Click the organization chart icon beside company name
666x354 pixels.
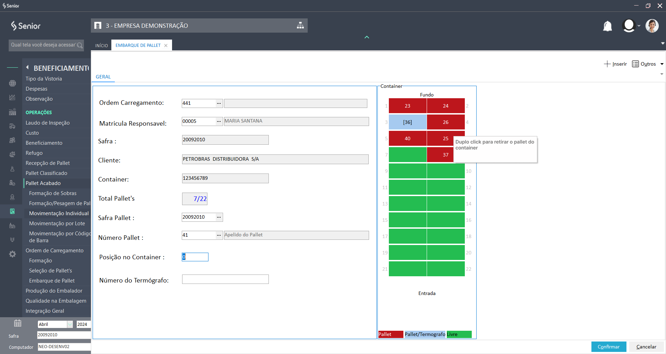300,26
